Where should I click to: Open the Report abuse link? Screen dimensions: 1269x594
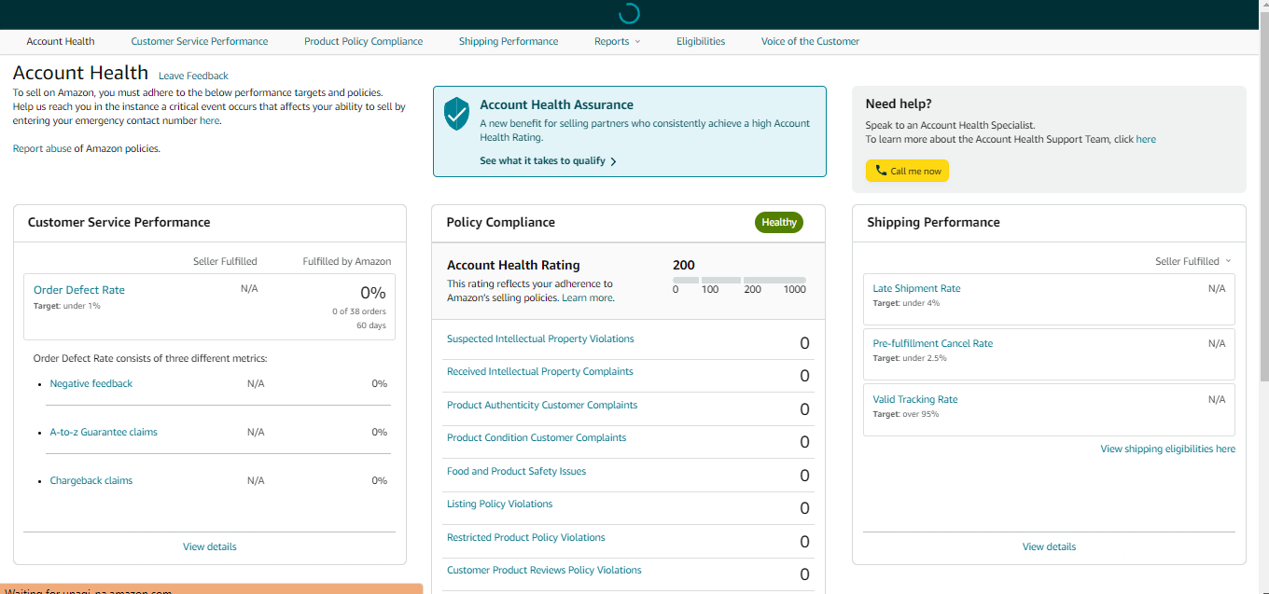(42, 148)
